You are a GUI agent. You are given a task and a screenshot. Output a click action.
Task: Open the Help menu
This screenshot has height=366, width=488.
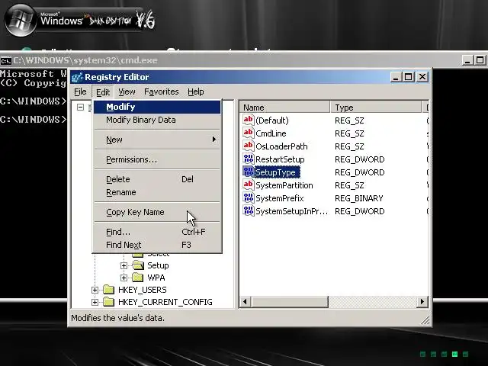click(196, 91)
